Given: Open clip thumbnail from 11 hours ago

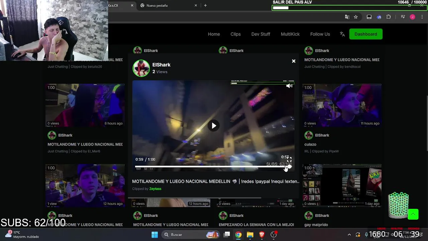Looking at the screenshot, I should 342,105.
